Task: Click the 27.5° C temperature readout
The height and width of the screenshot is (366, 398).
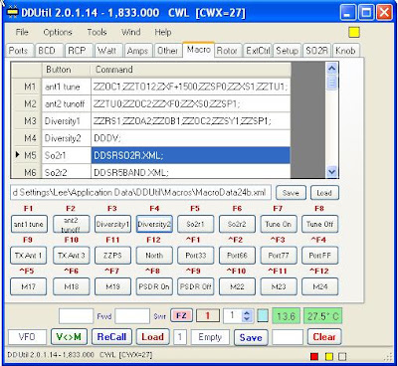Action: click(322, 316)
